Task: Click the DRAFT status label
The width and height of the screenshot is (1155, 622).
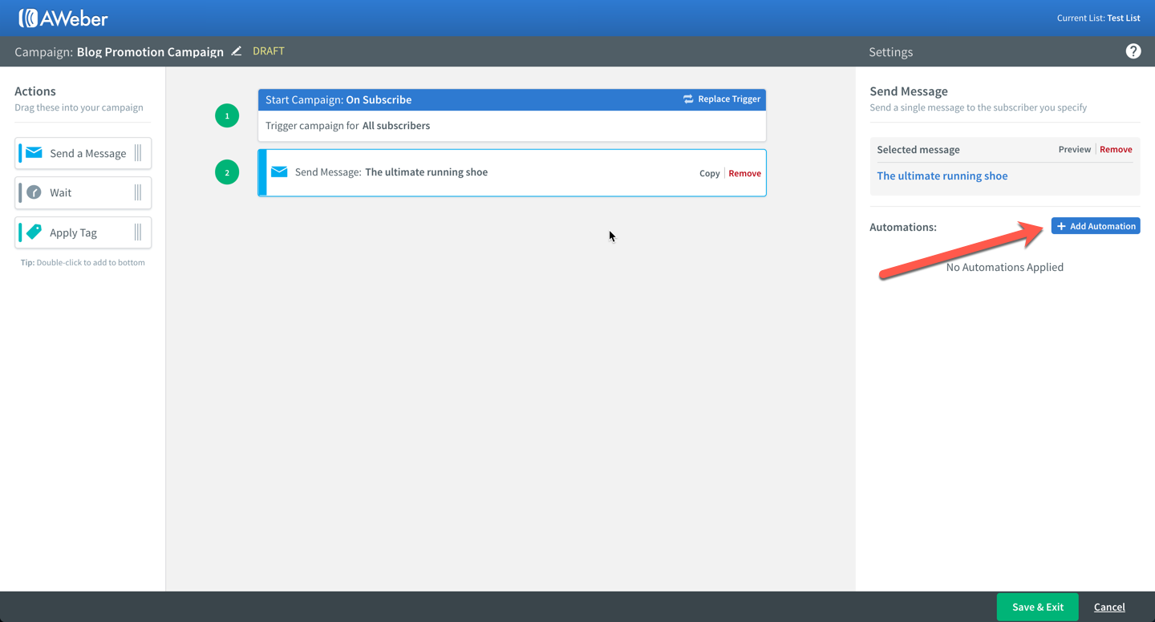Action: [269, 50]
